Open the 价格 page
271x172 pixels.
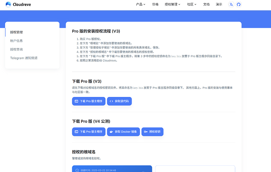tap(155, 4)
